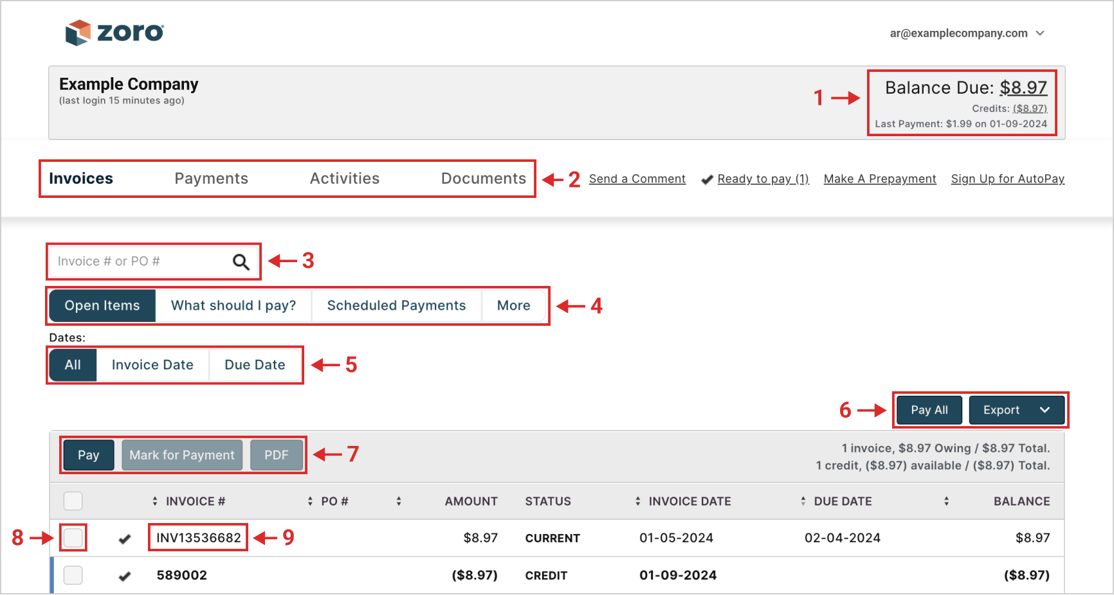Follow the Sign Up for AutoPay link
The image size is (1114, 595).
(1007, 179)
